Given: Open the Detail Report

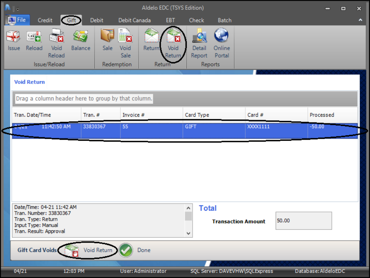Looking at the screenshot, I should coord(199,44).
